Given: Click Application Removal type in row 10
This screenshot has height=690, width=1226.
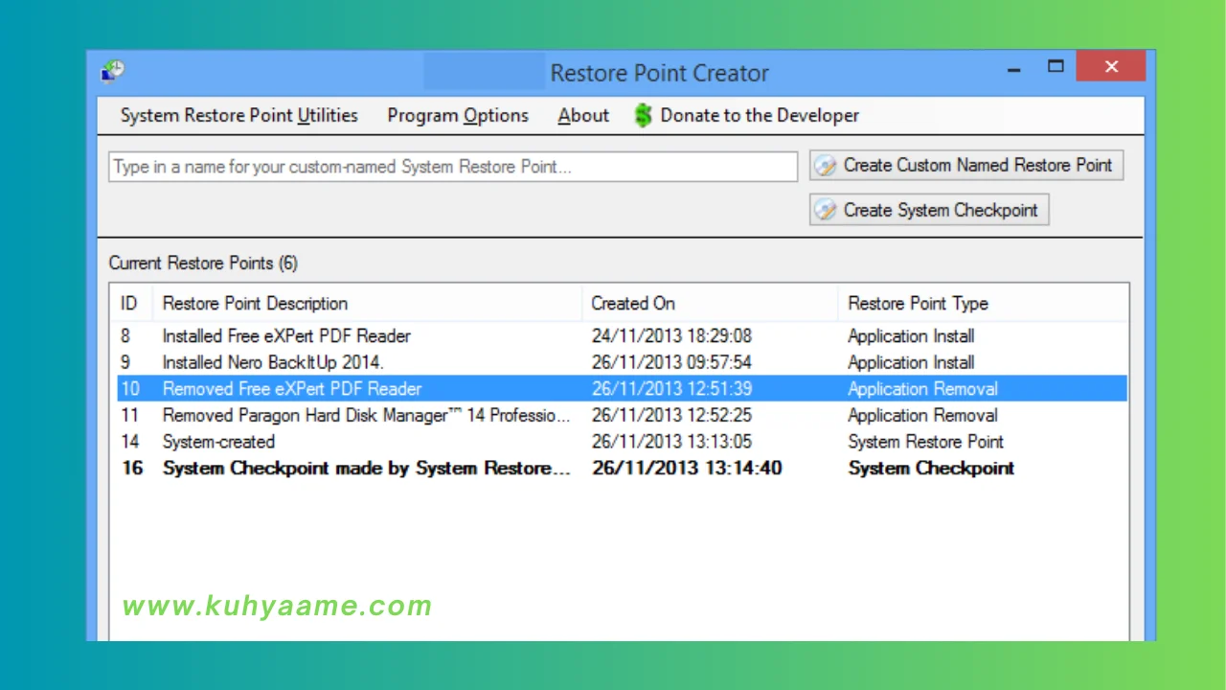Looking at the screenshot, I should coord(922,389).
